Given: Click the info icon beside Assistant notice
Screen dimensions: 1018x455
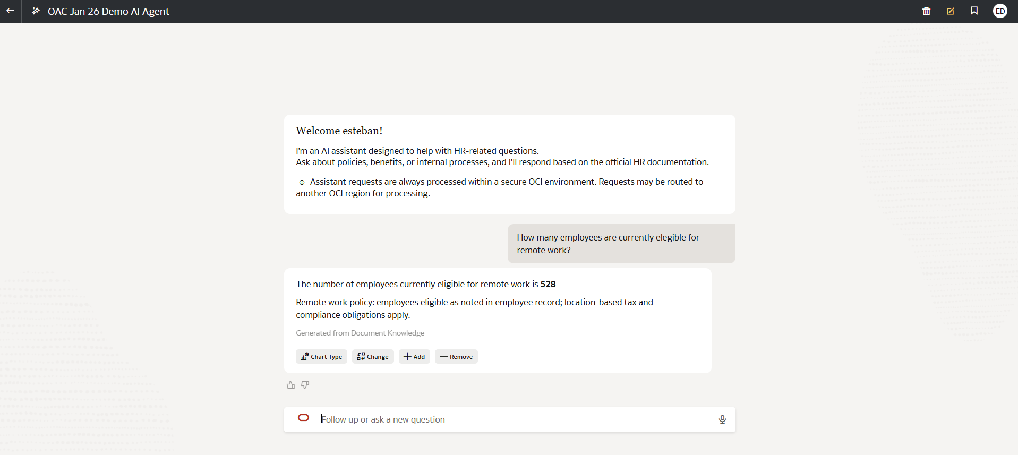Looking at the screenshot, I should pyautogui.click(x=302, y=182).
